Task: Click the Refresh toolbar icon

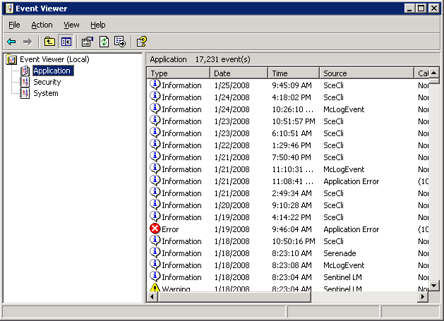Action: [104, 42]
